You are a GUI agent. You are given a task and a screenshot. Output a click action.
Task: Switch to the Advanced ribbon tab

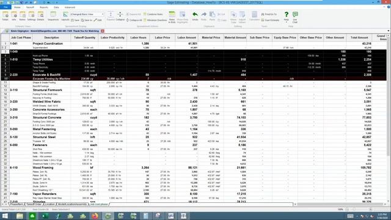tap(70, 7)
